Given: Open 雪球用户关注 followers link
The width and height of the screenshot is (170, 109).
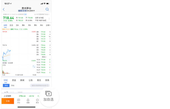Looking at the screenshot, I should (42, 14).
